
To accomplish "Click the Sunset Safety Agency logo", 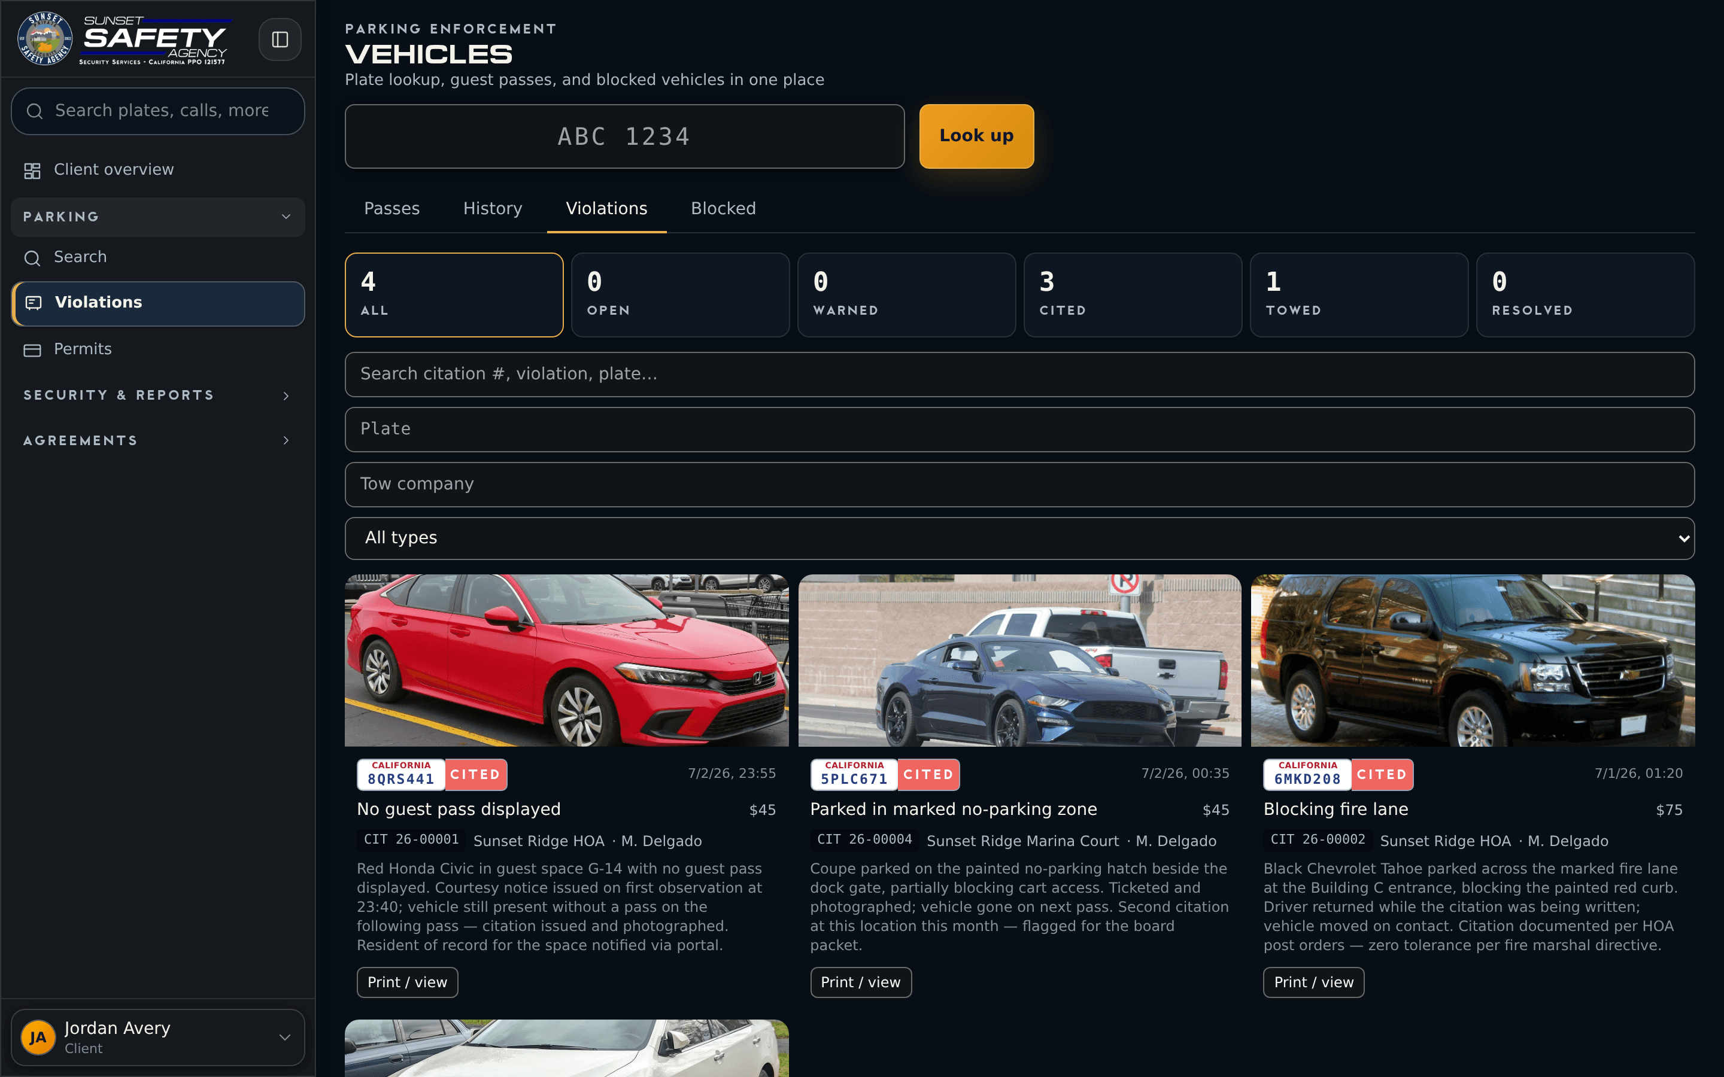I will pyautogui.click(x=123, y=39).
